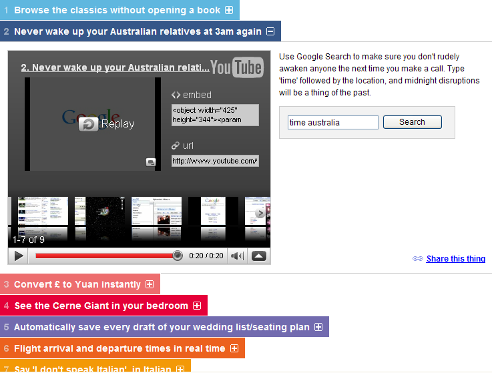Select the embed code text box
The height and width of the screenshot is (373, 492).
[214, 114]
